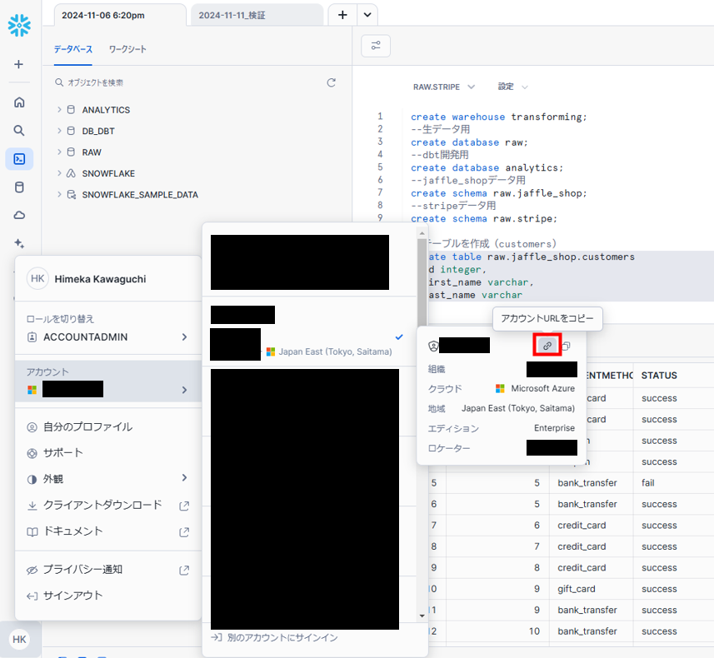Expand the ANALYTICS database node
The height and width of the screenshot is (658, 714).
pos(57,109)
